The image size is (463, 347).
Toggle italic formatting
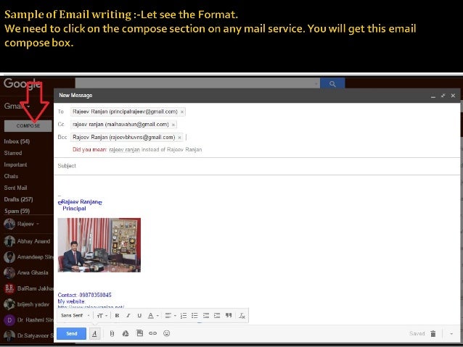pos(128,315)
